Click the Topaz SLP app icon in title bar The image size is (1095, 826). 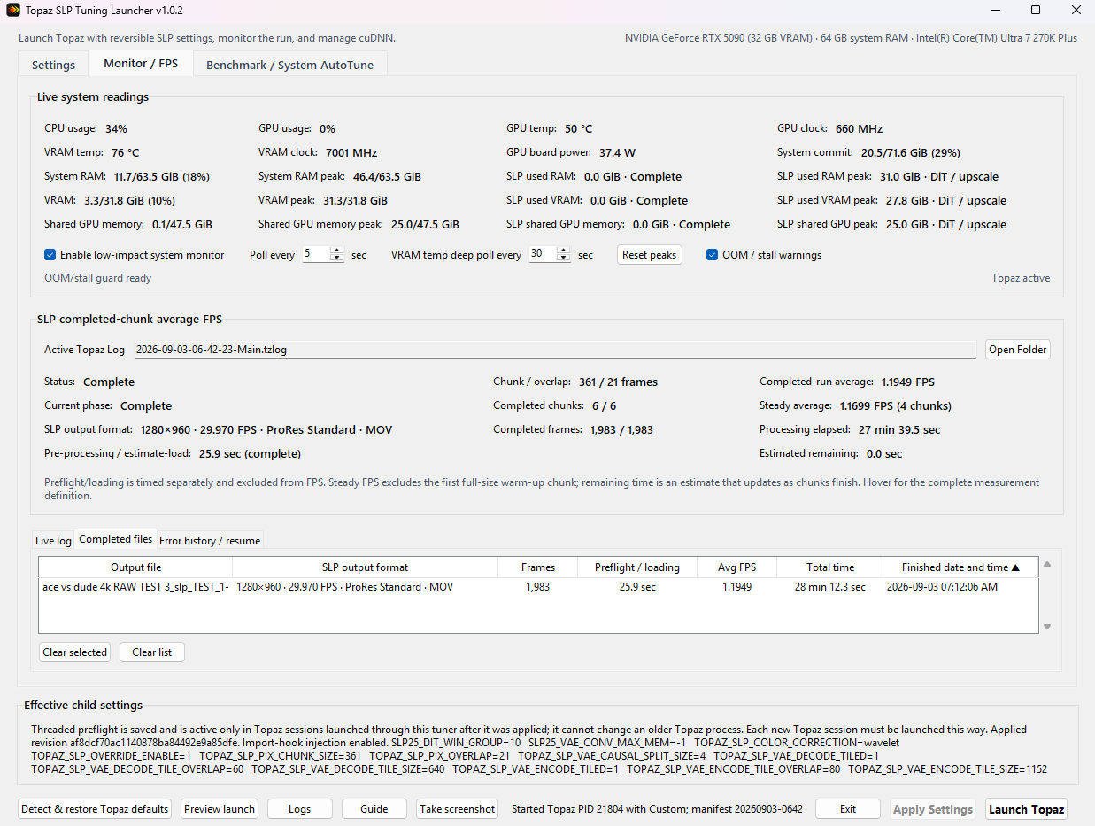pos(12,11)
